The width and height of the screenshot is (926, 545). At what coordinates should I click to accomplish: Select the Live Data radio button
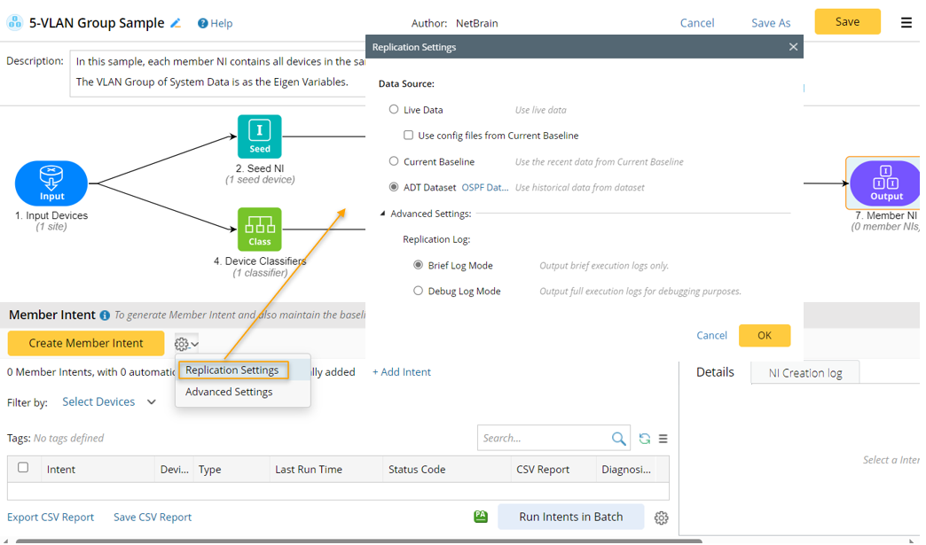394,110
